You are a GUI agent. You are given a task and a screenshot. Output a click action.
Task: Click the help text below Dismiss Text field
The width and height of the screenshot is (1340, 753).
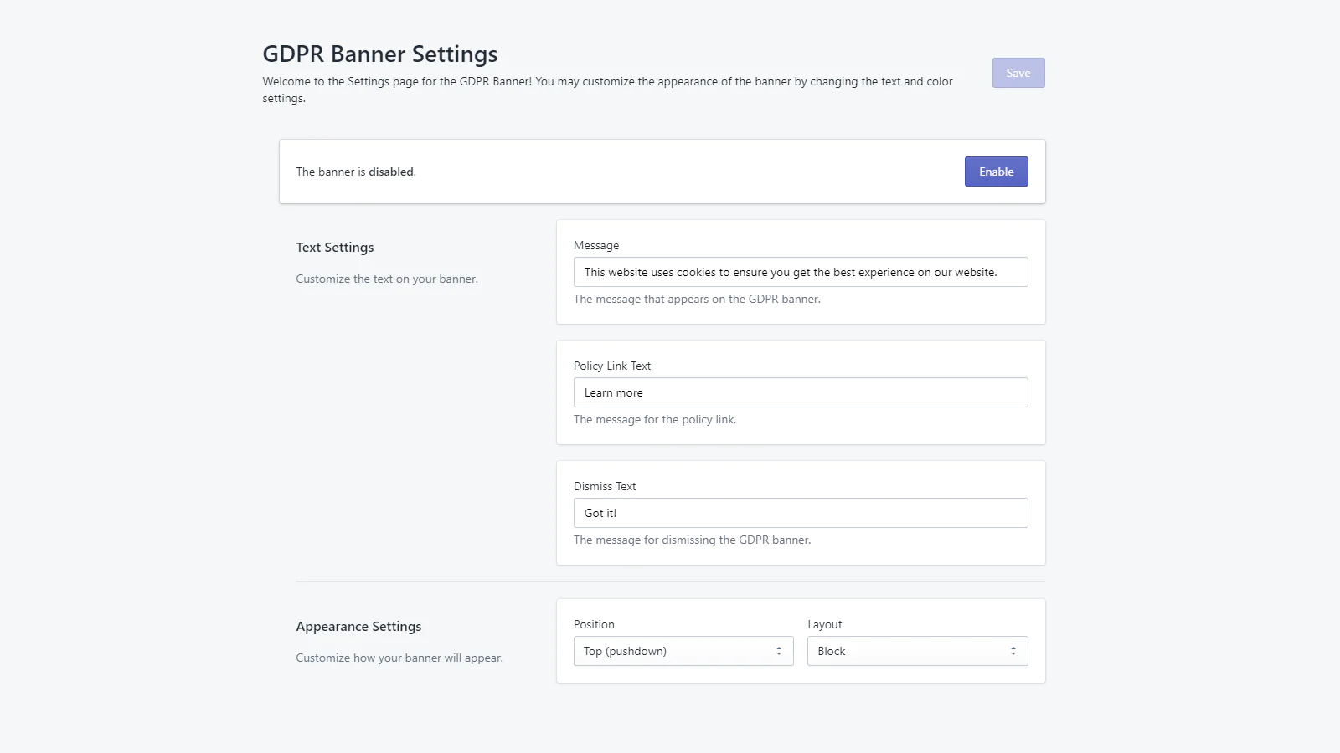tap(692, 540)
